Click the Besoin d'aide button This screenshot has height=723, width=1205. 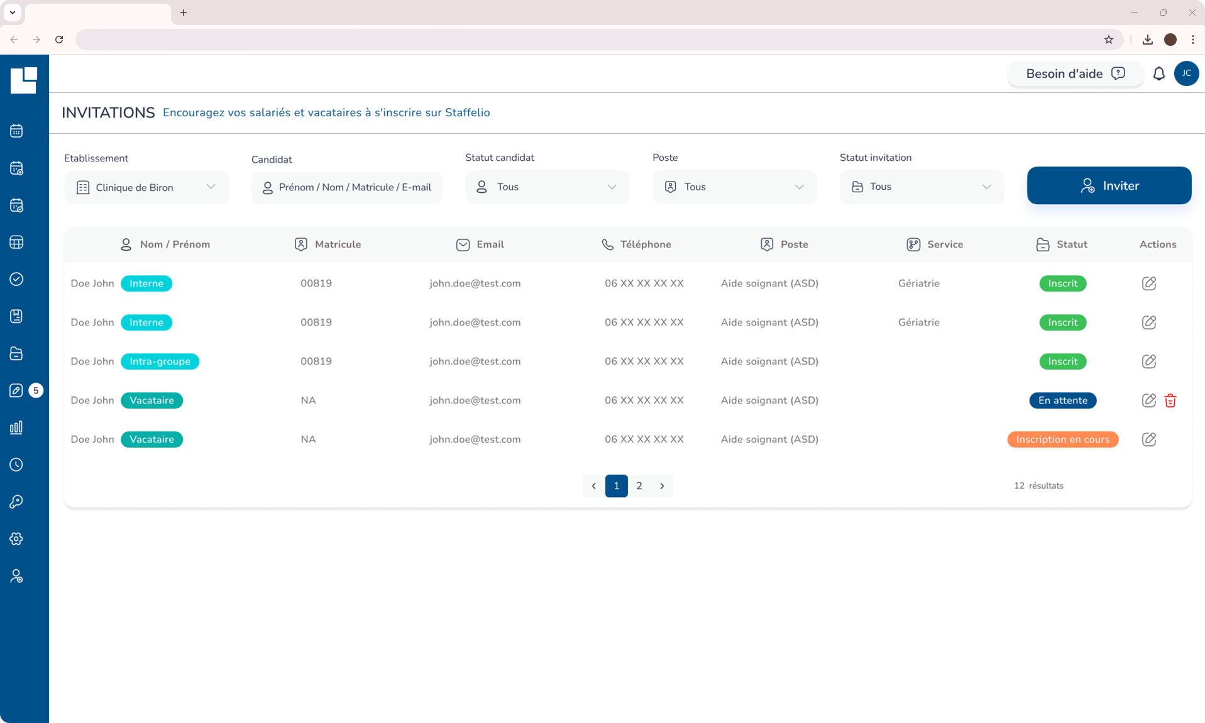click(x=1074, y=74)
